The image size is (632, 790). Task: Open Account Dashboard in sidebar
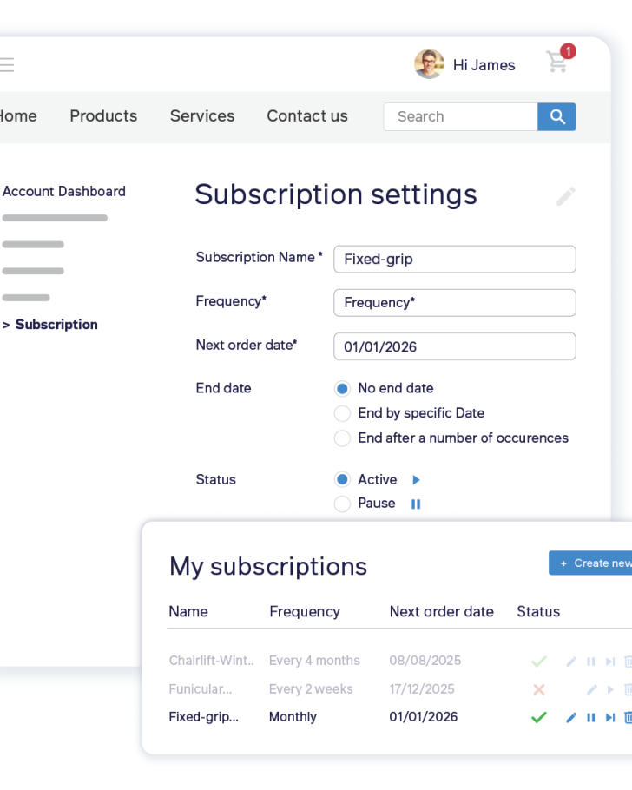pos(64,192)
